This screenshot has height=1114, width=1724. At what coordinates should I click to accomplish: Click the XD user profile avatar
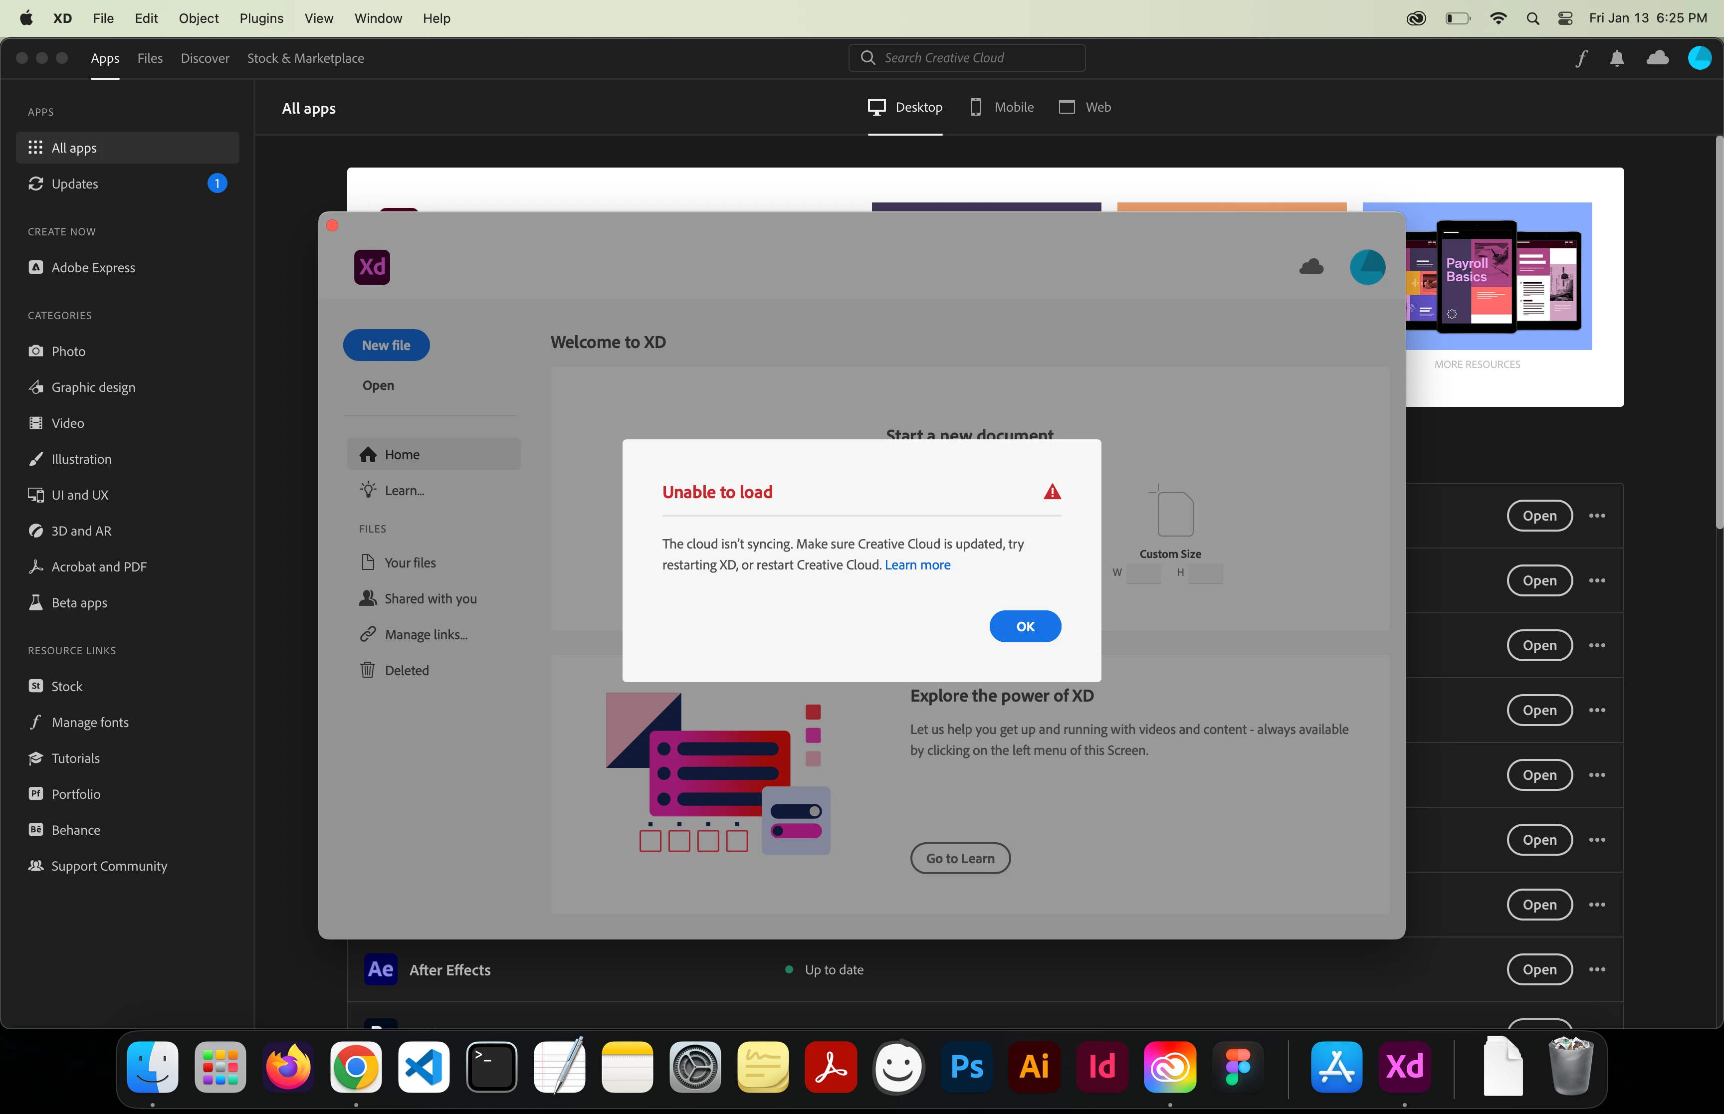(1367, 267)
